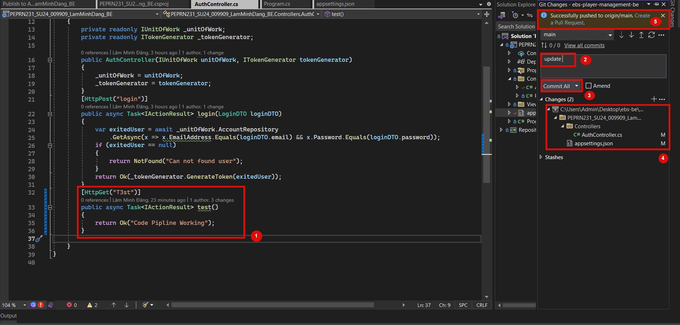Click the Create a Pull Request link
This screenshot has height=325, width=680.
[x=600, y=19]
